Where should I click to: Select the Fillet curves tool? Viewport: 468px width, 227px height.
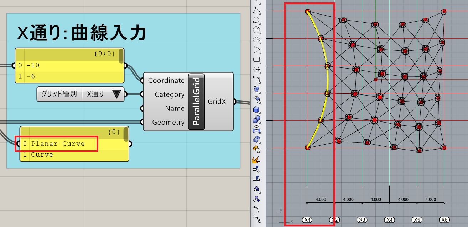click(x=256, y=79)
